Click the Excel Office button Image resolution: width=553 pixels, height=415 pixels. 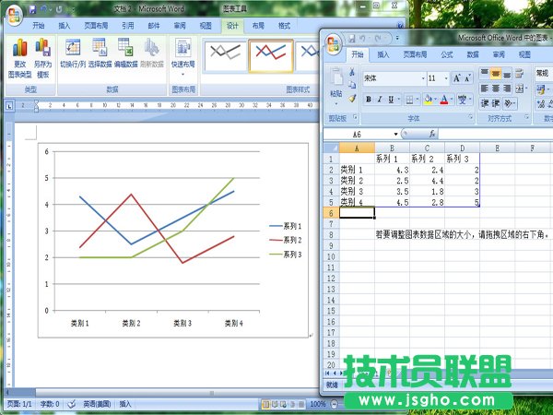[x=334, y=43]
